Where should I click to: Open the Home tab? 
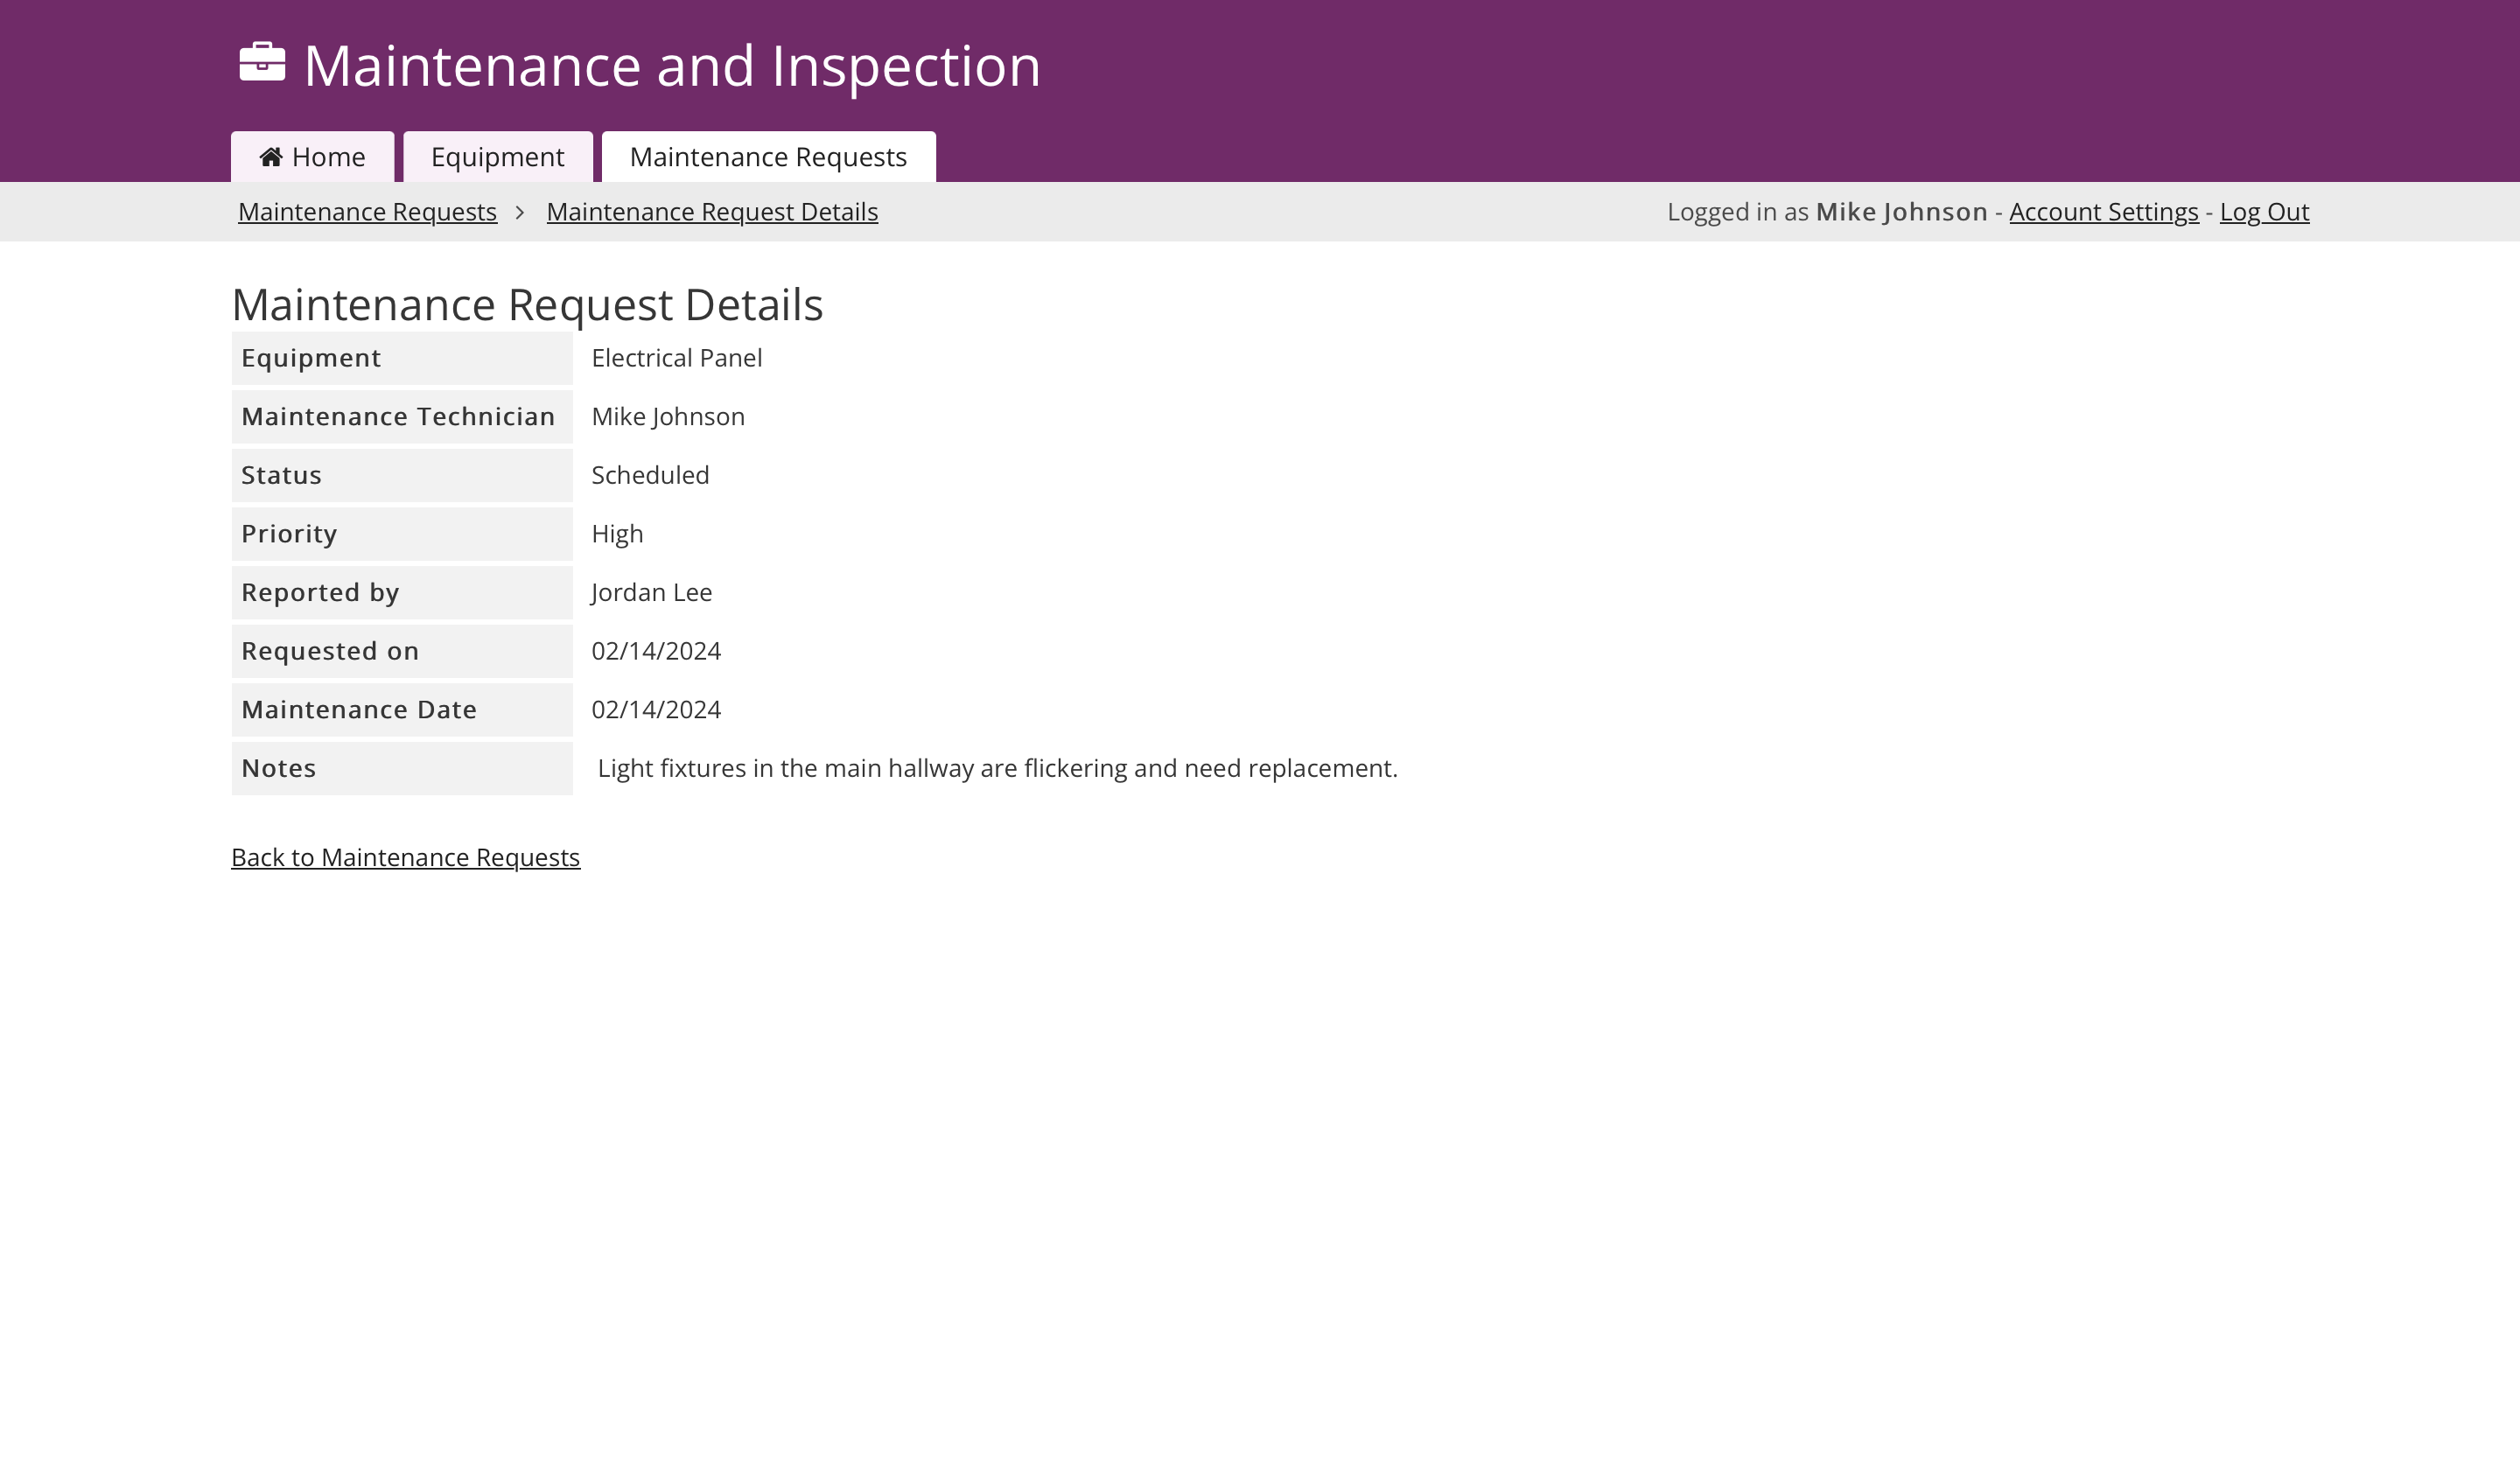coord(312,157)
